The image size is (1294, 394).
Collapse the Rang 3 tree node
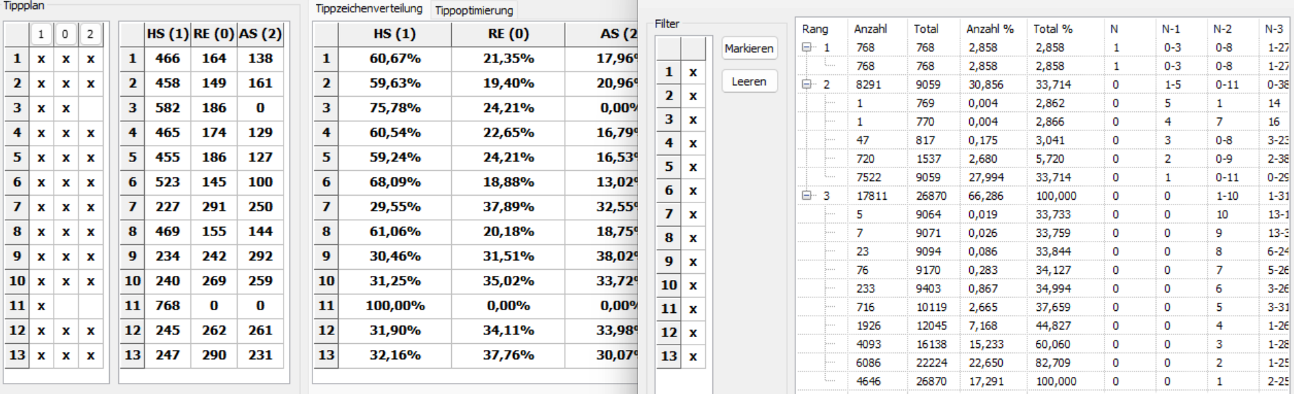807,196
